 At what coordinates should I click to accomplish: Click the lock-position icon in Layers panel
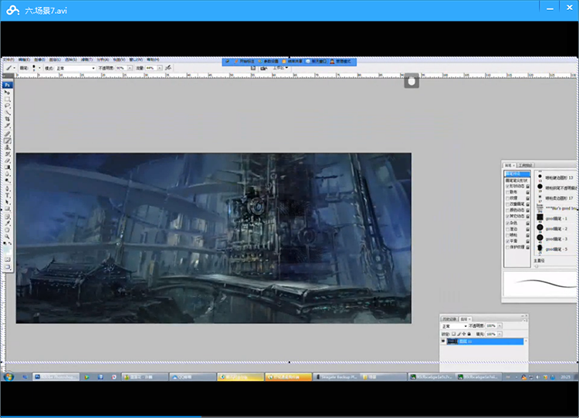[464, 334]
